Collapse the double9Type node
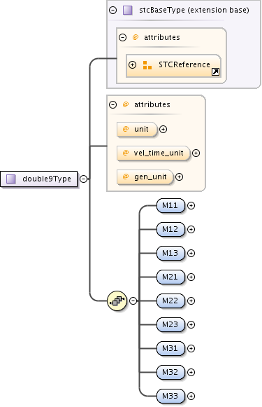Screen dimensions: 262x407 [x=83, y=179]
